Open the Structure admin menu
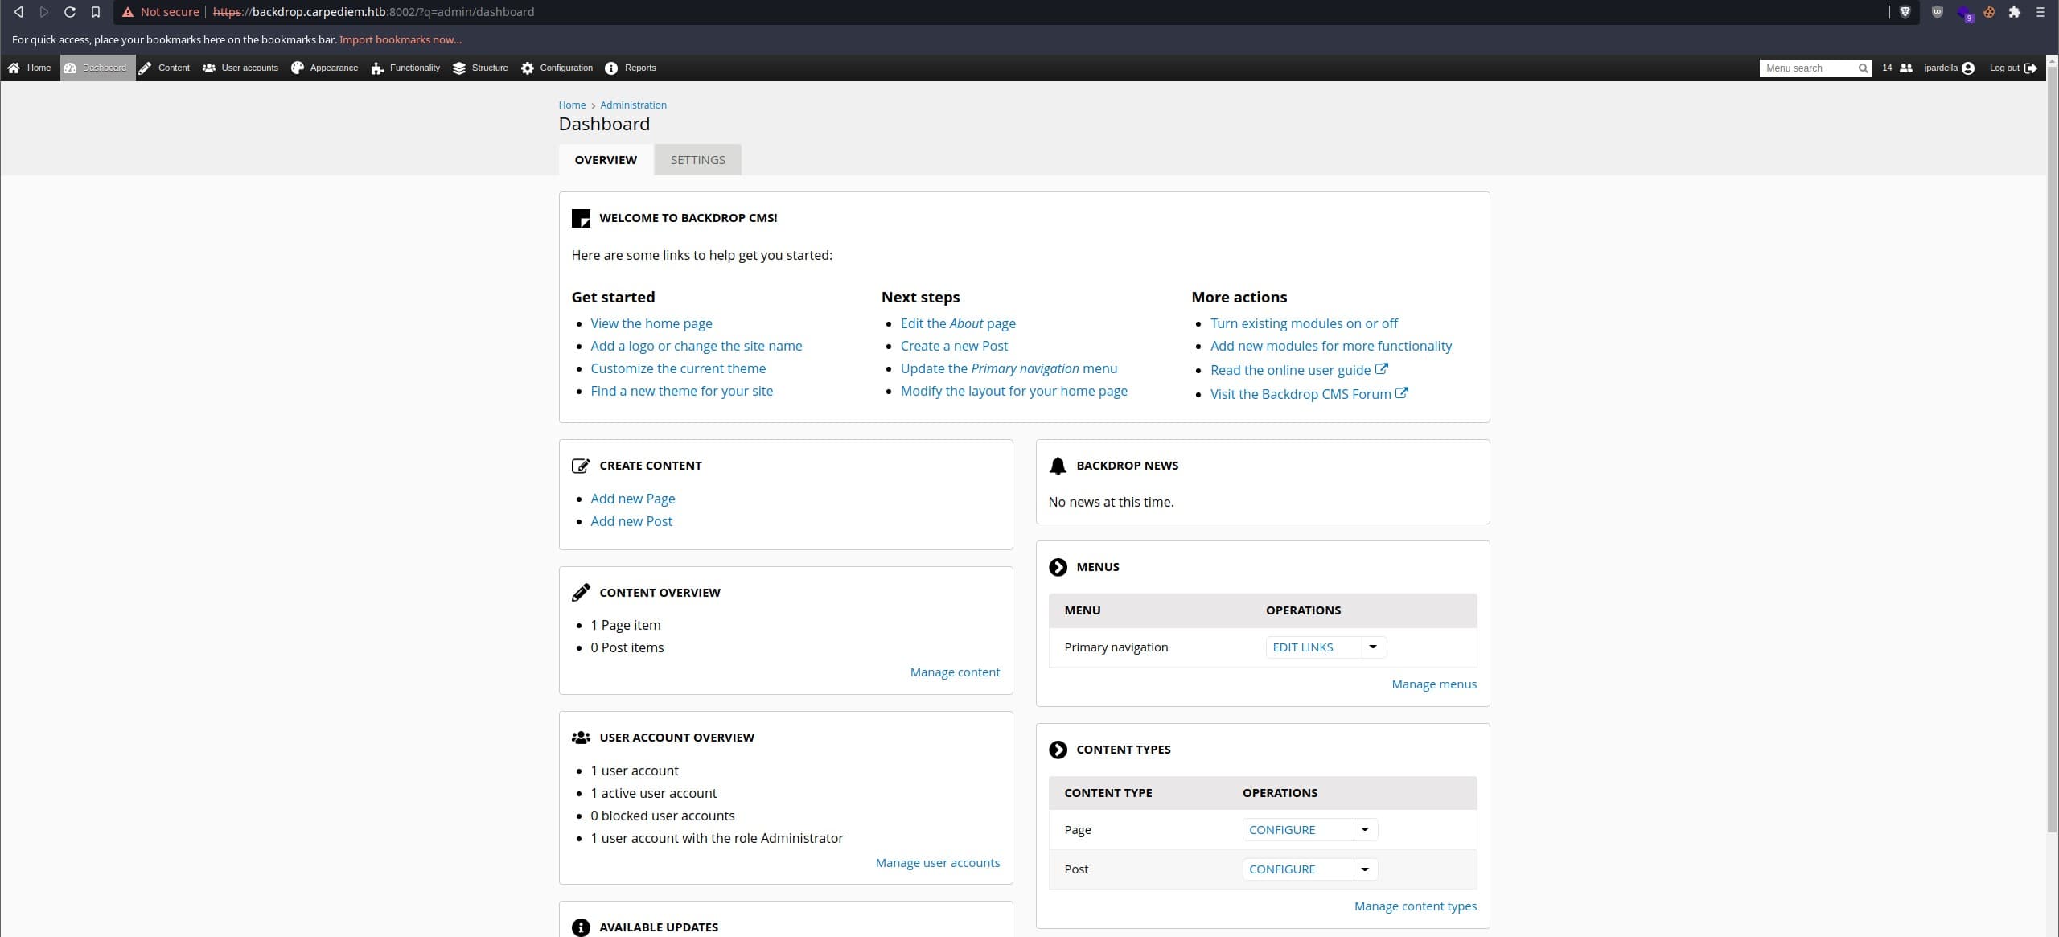The height and width of the screenshot is (937, 2059). point(480,68)
